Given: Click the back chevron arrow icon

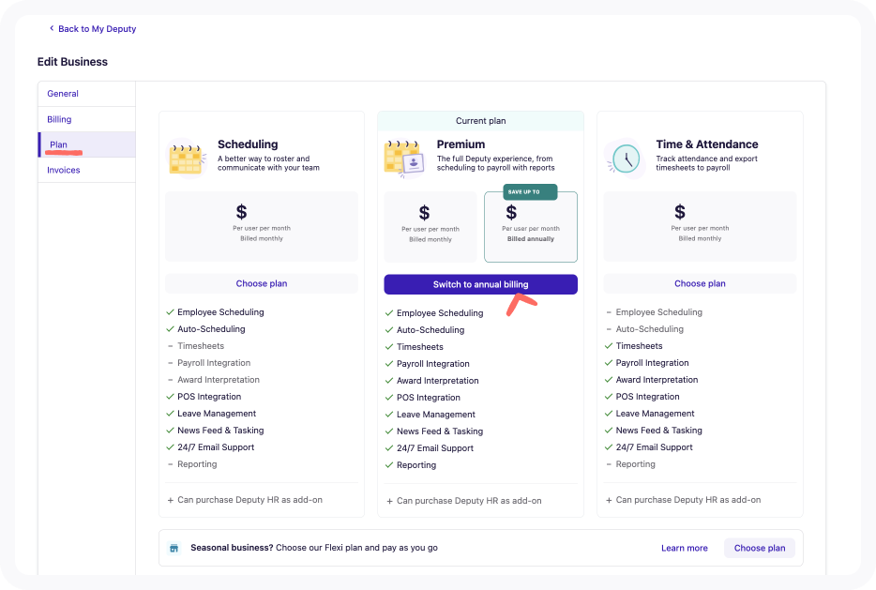Looking at the screenshot, I should [52, 29].
